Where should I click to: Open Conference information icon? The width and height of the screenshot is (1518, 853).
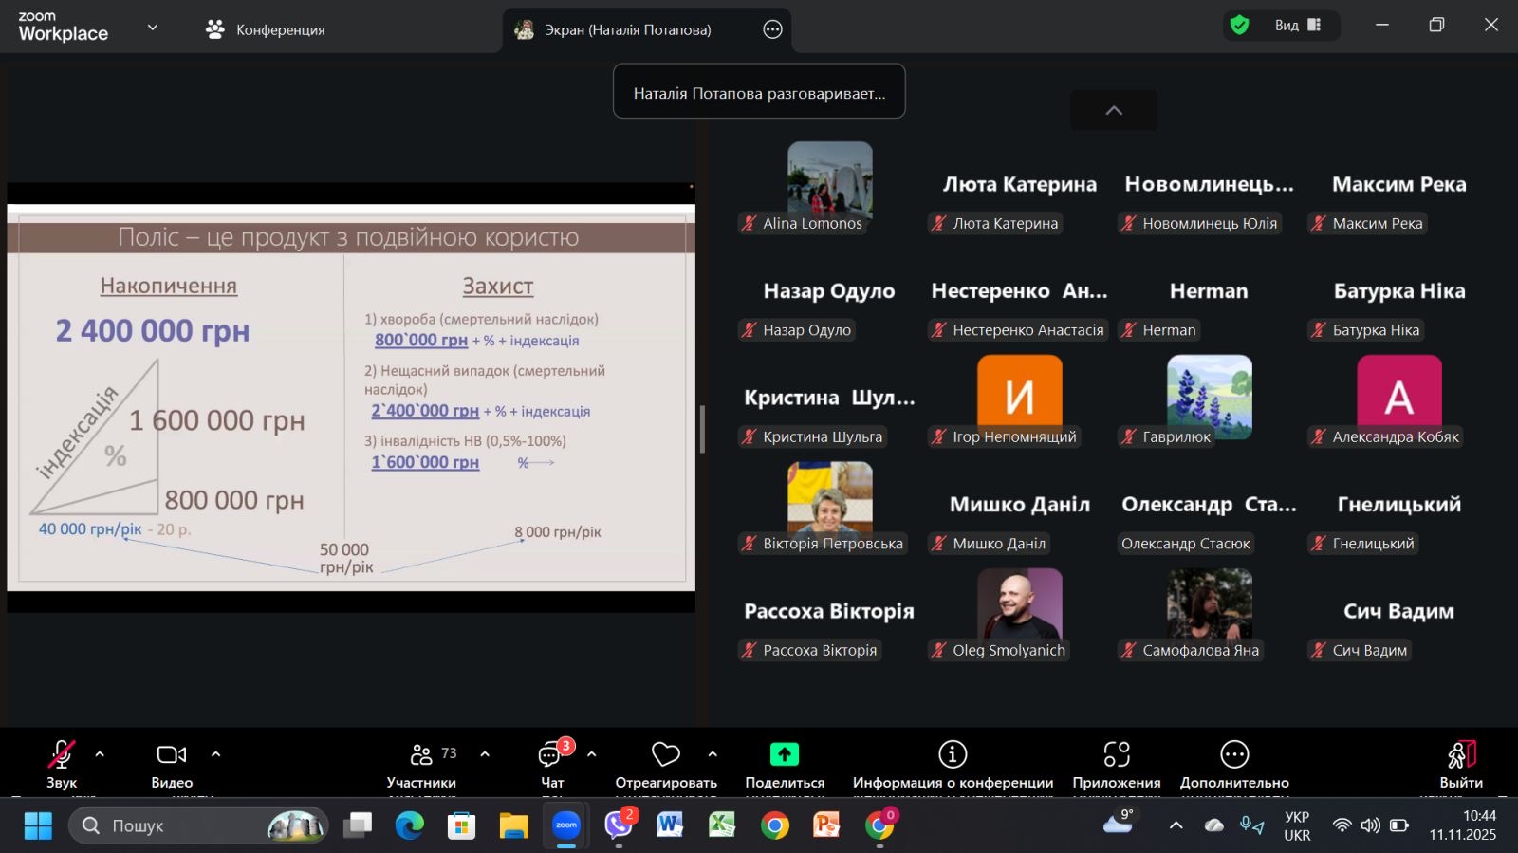[x=953, y=755]
